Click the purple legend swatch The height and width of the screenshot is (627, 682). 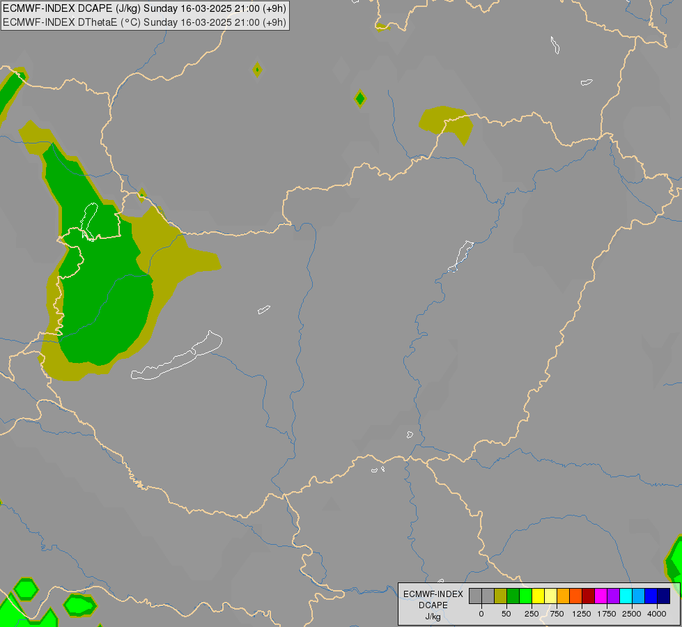click(613, 596)
